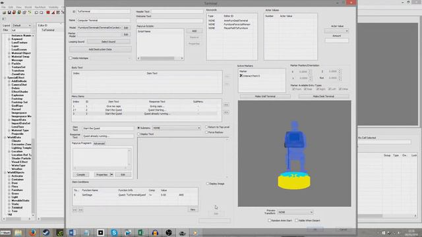
Task: Select the Submenu radio button
Action: pyautogui.click(x=138, y=128)
